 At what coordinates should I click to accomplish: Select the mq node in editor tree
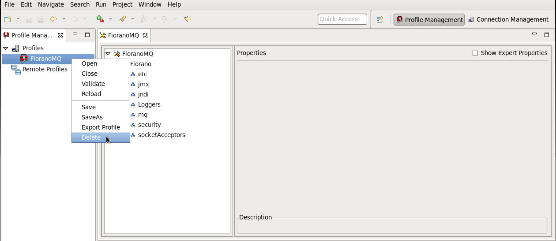point(143,115)
